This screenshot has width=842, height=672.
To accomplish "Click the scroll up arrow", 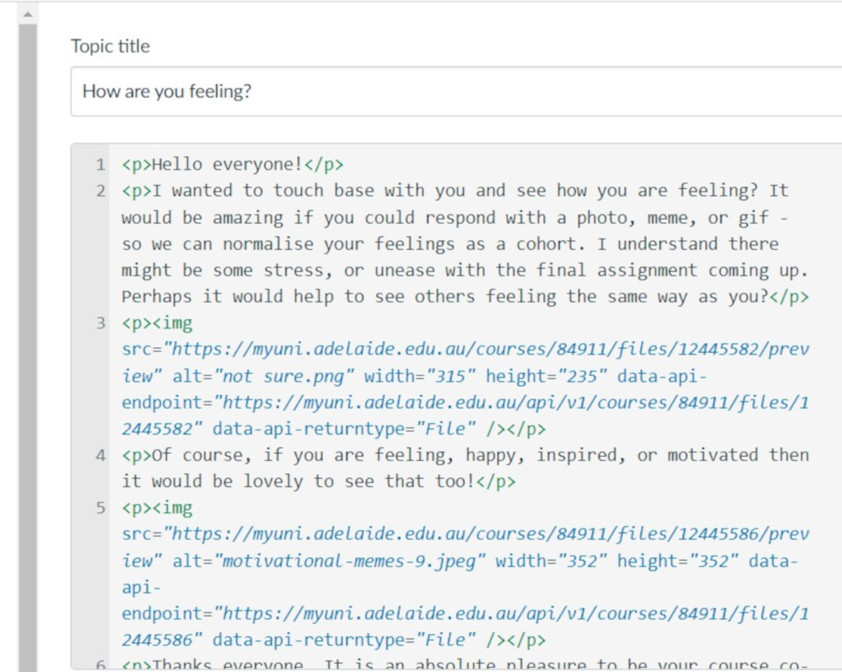I will pyautogui.click(x=27, y=14).
